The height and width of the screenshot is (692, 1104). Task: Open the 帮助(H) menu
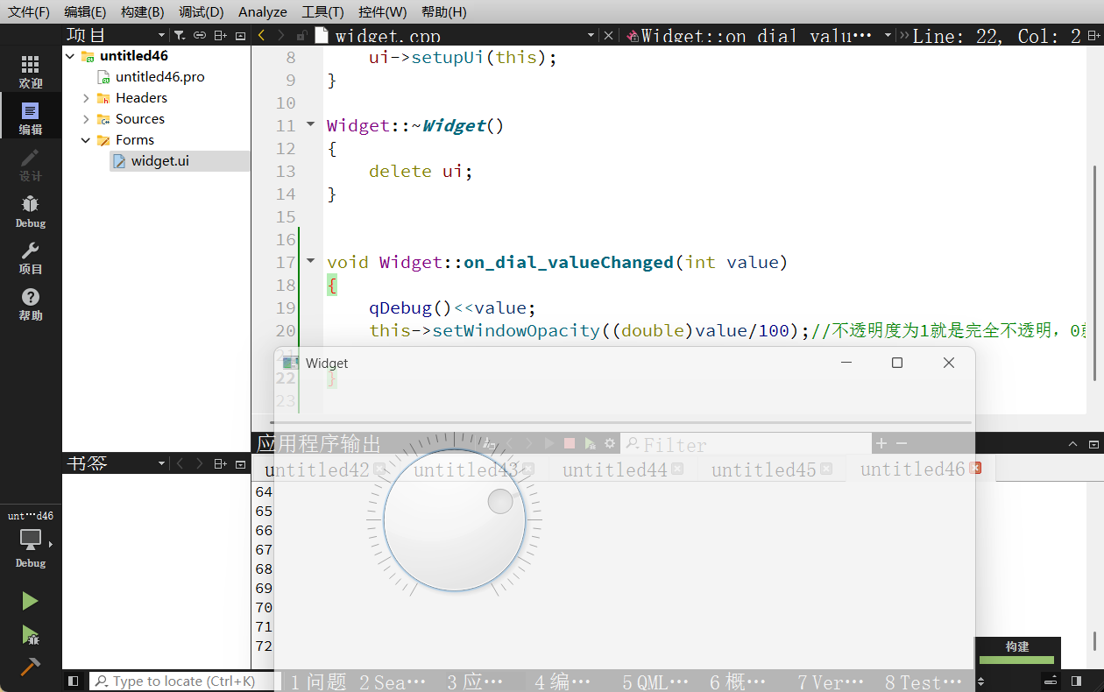(x=443, y=12)
